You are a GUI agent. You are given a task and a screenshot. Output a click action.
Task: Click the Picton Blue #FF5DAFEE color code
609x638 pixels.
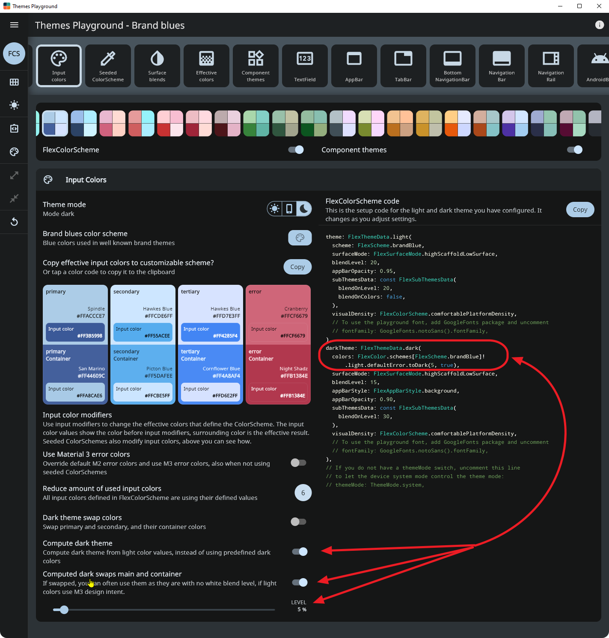pyautogui.click(x=158, y=376)
